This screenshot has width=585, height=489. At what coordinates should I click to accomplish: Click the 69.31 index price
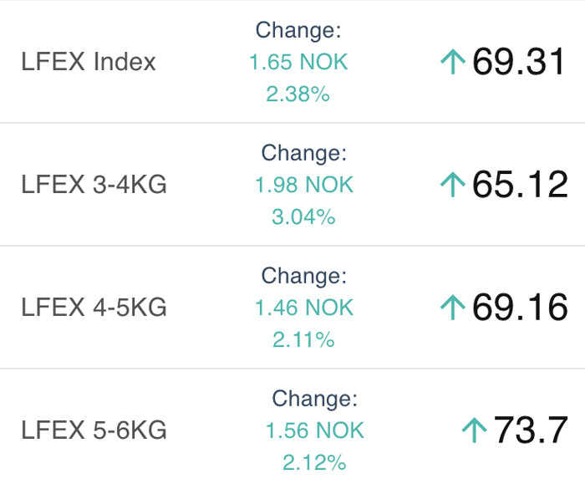(519, 62)
